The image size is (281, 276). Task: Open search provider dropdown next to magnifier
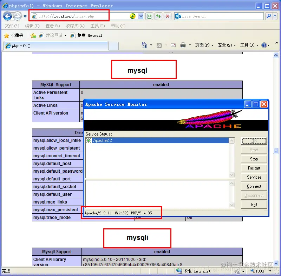coord(275,16)
